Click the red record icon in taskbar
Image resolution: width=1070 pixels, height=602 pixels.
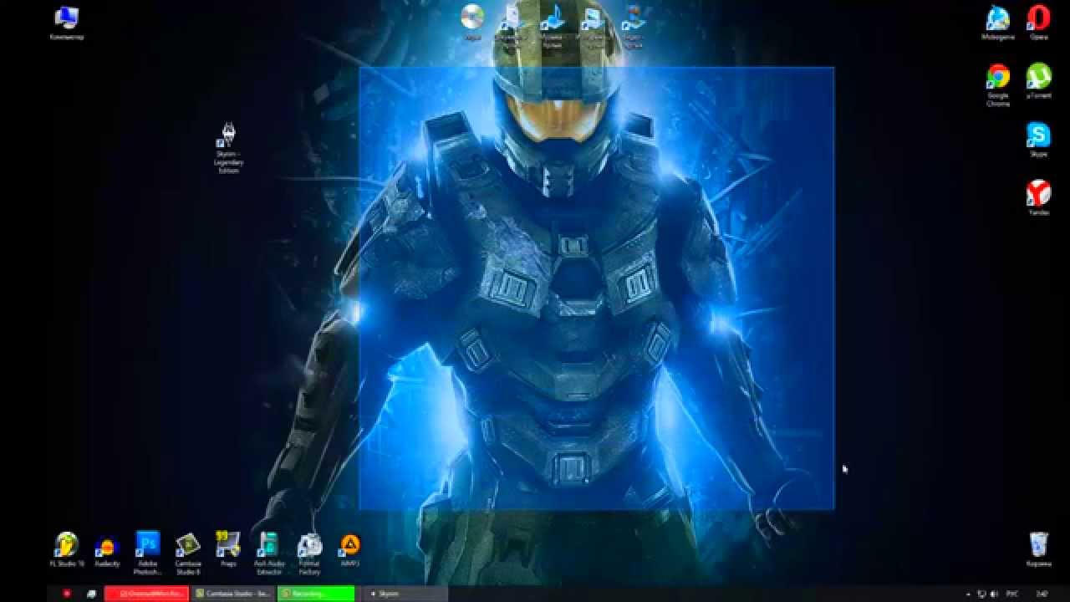(x=67, y=594)
